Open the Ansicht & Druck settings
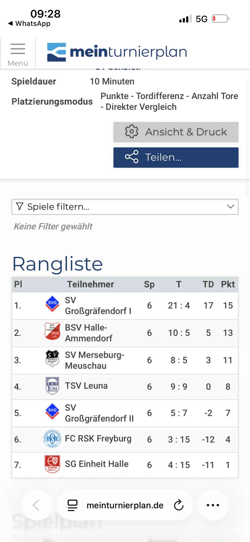Viewport: 250px width, 542px height. point(176,132)
